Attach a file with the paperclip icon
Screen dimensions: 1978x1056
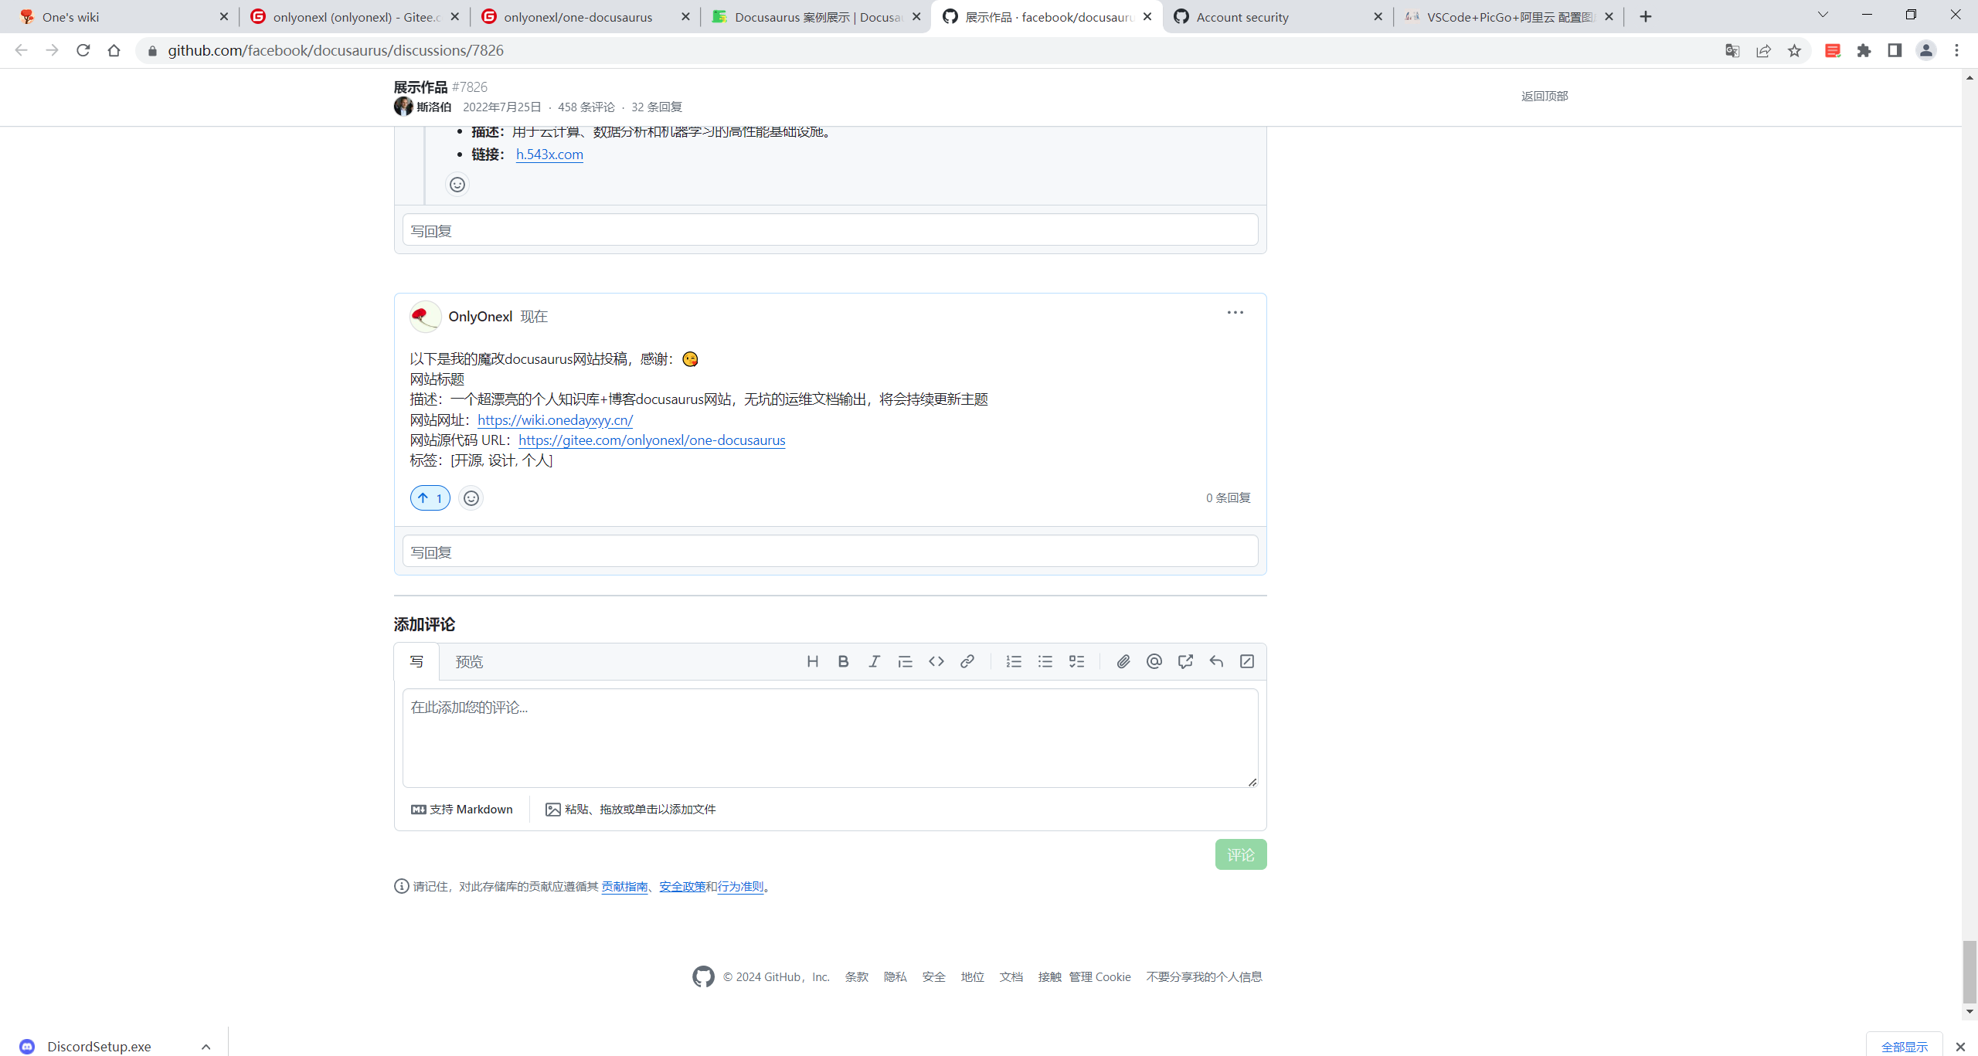pyautogui.click(x=1123, y=661)
